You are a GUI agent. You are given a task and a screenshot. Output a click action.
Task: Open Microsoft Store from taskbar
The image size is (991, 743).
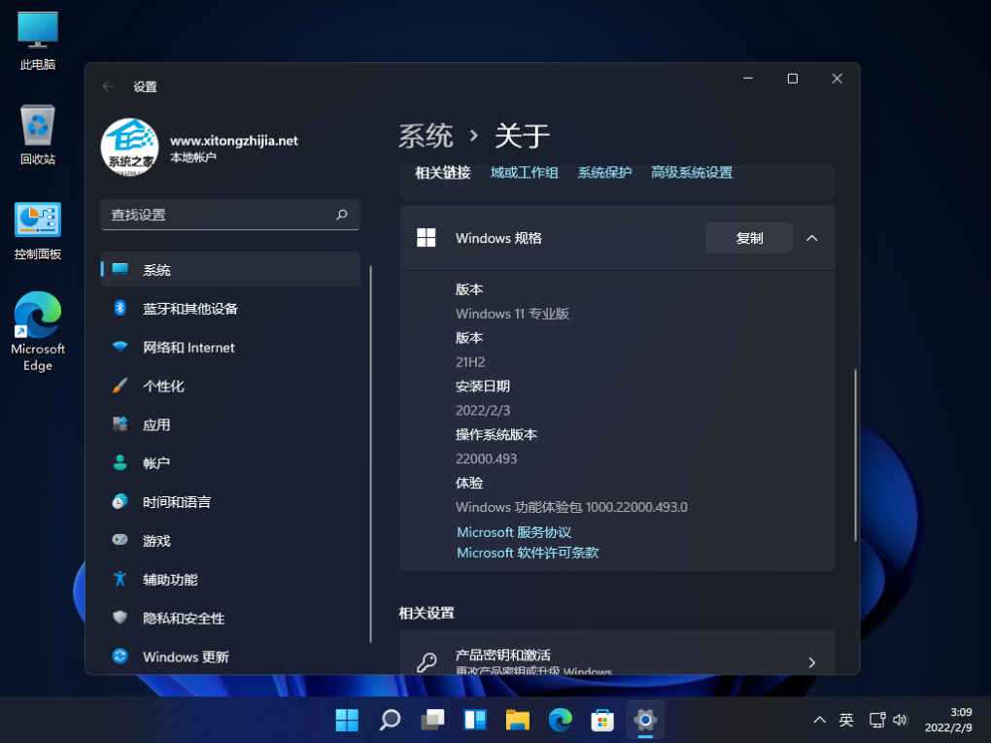pos(602,720)
